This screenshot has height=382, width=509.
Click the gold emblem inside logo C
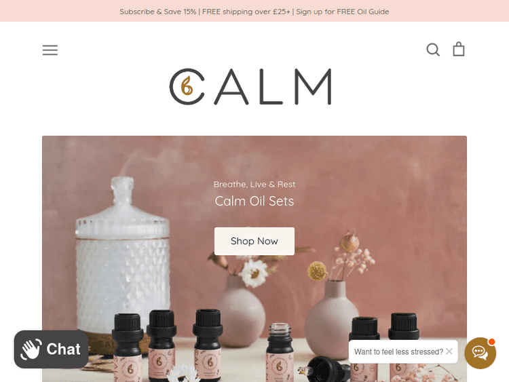(187, 85)
